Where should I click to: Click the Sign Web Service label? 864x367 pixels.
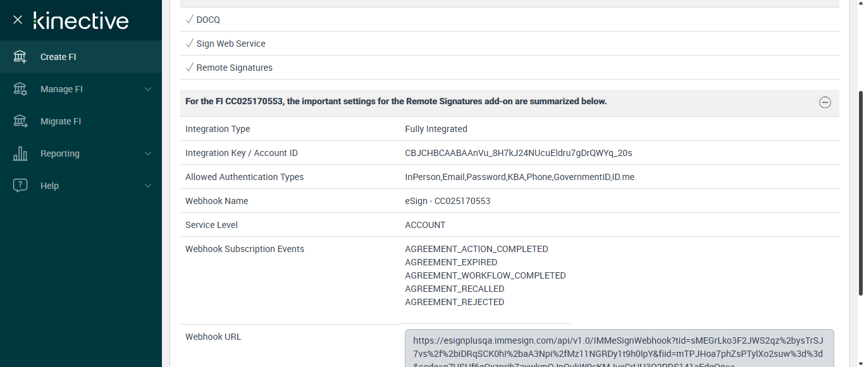(x=231, y=44)
